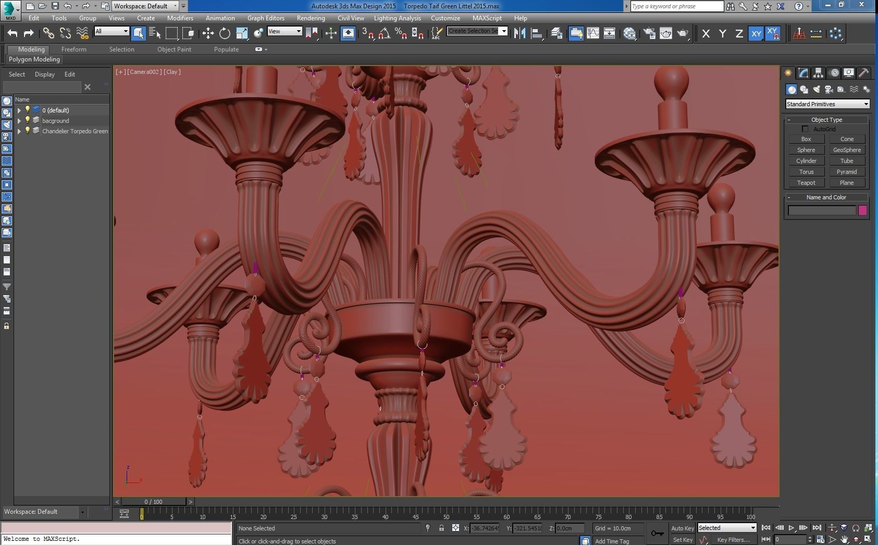Click the Cylinder primitive button

click(806, 161)
